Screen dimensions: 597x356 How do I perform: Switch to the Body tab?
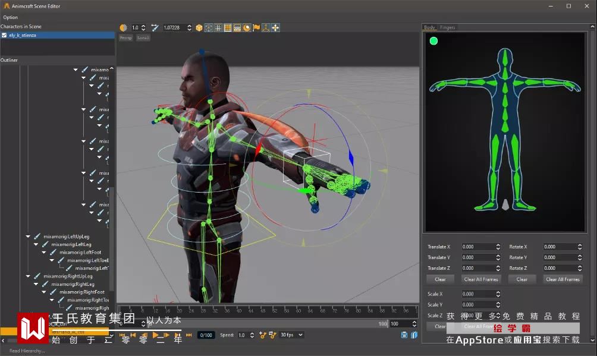point(429,27)
